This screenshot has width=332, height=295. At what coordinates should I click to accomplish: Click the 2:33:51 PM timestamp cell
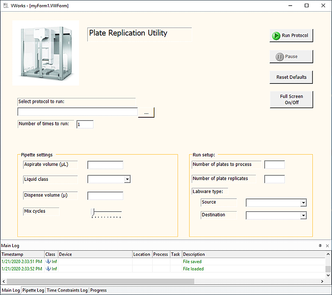[x=22, y=262]
